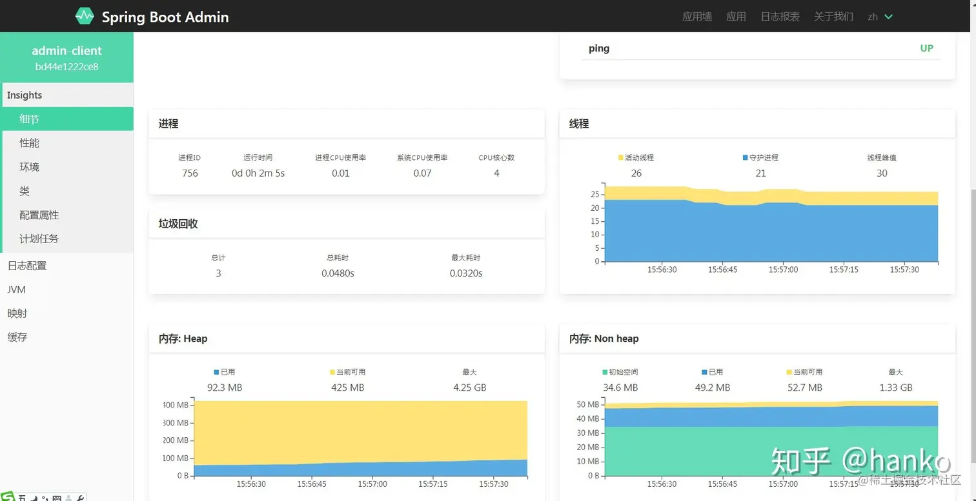Click the 进程ID value 756
The height and width of the screenshot is (501, 976).
[190, 173]
